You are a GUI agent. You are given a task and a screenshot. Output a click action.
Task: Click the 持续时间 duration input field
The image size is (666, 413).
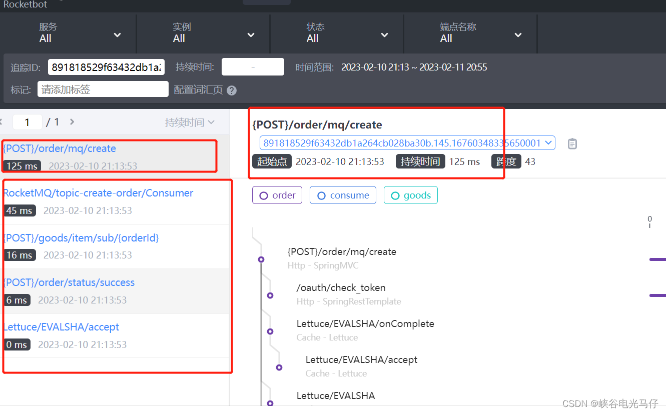(253, 67)
